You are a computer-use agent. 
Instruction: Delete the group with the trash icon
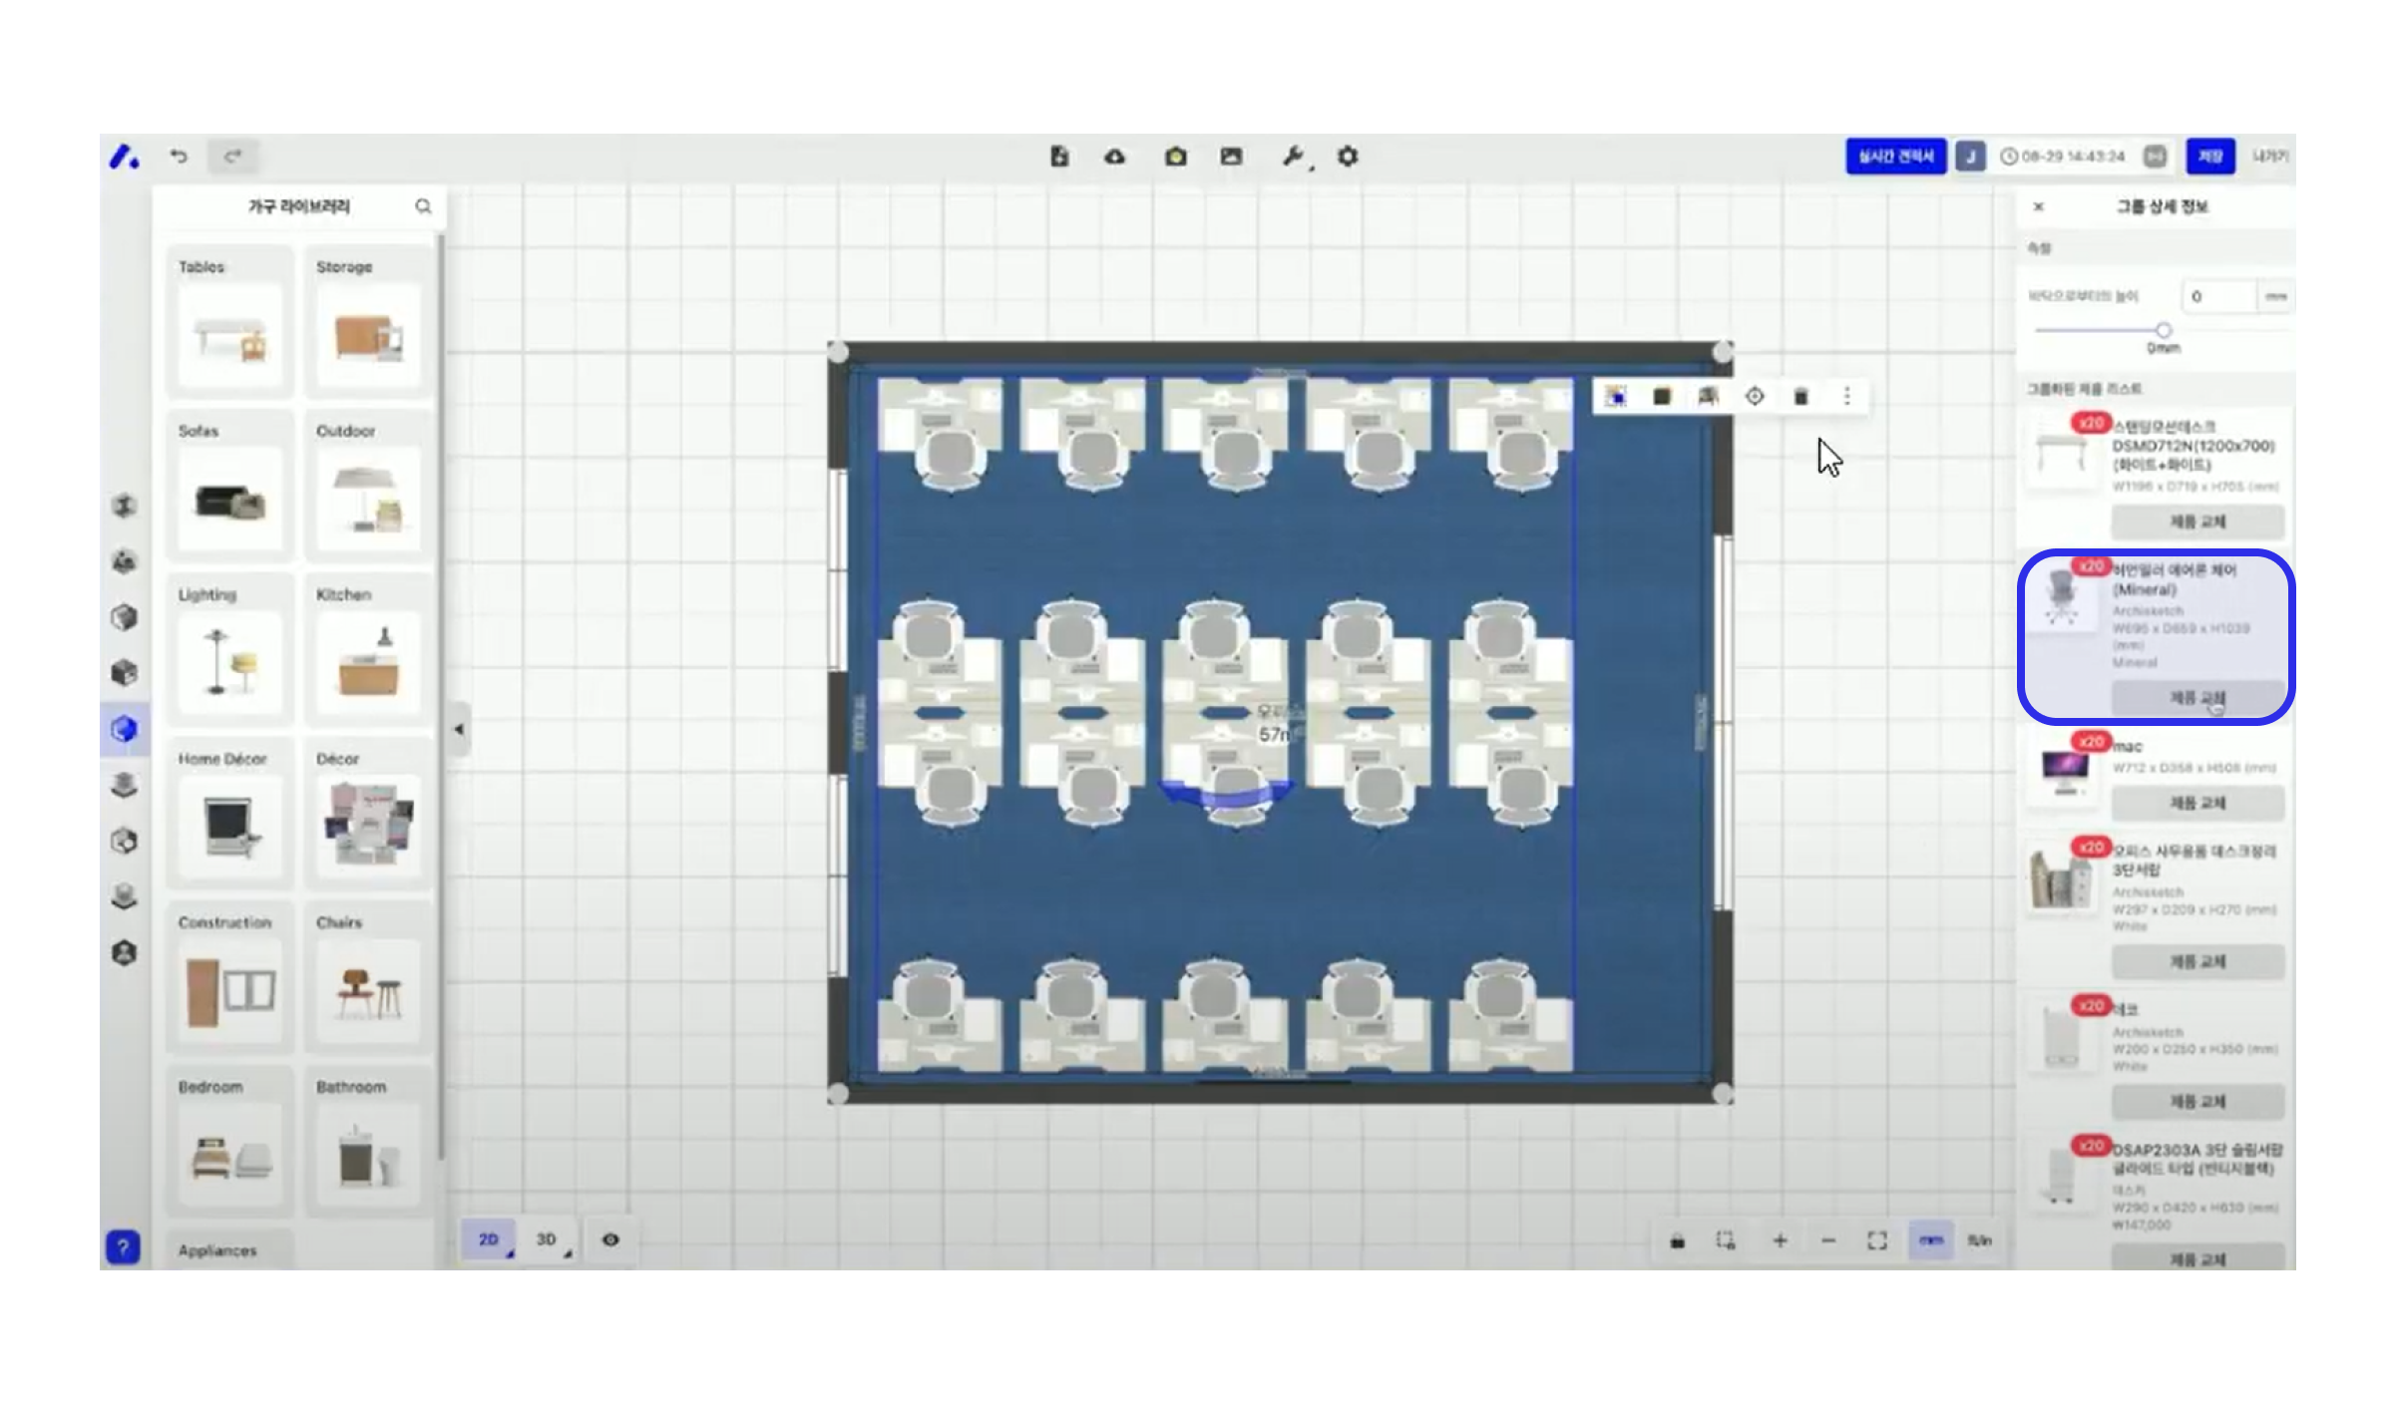click(1801, 397)
